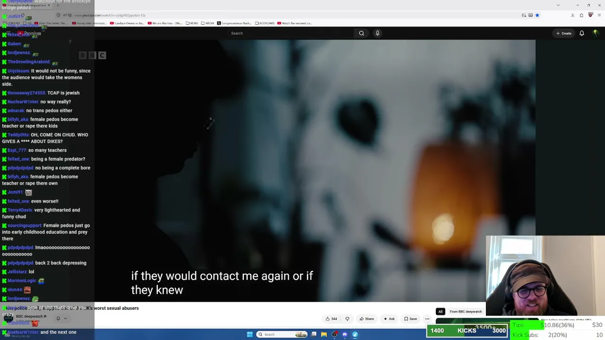Open the more actions ellipsis menu
This screenshot has width=605, height=340.
[x=427, y=319]
